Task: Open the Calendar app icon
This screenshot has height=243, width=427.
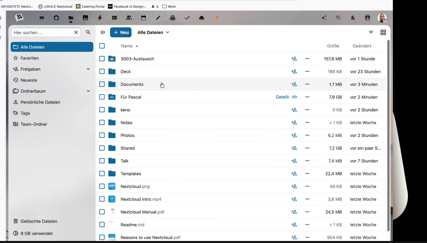Action: coord(143,18)
